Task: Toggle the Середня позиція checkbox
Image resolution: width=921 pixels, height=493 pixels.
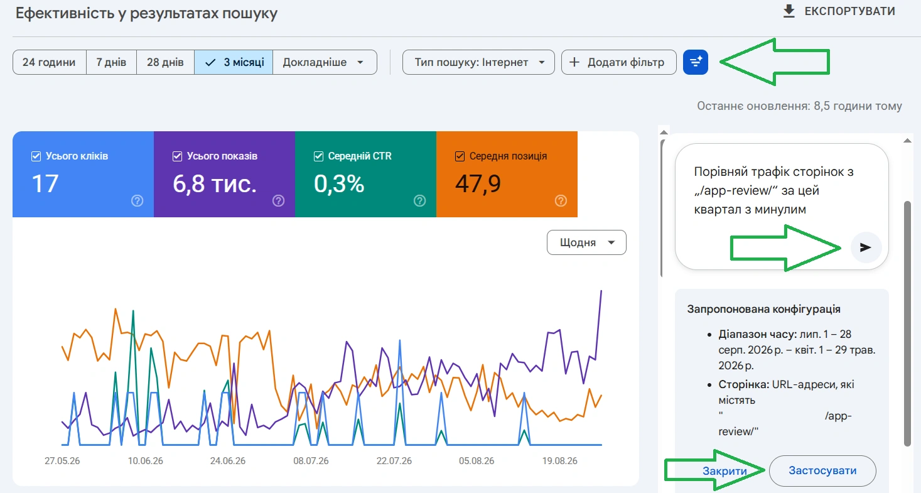Action: coord(460,156)
